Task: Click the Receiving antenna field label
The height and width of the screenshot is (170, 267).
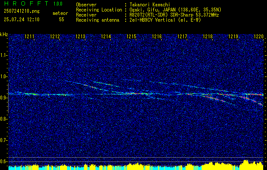Action: [x=98, y=20]
